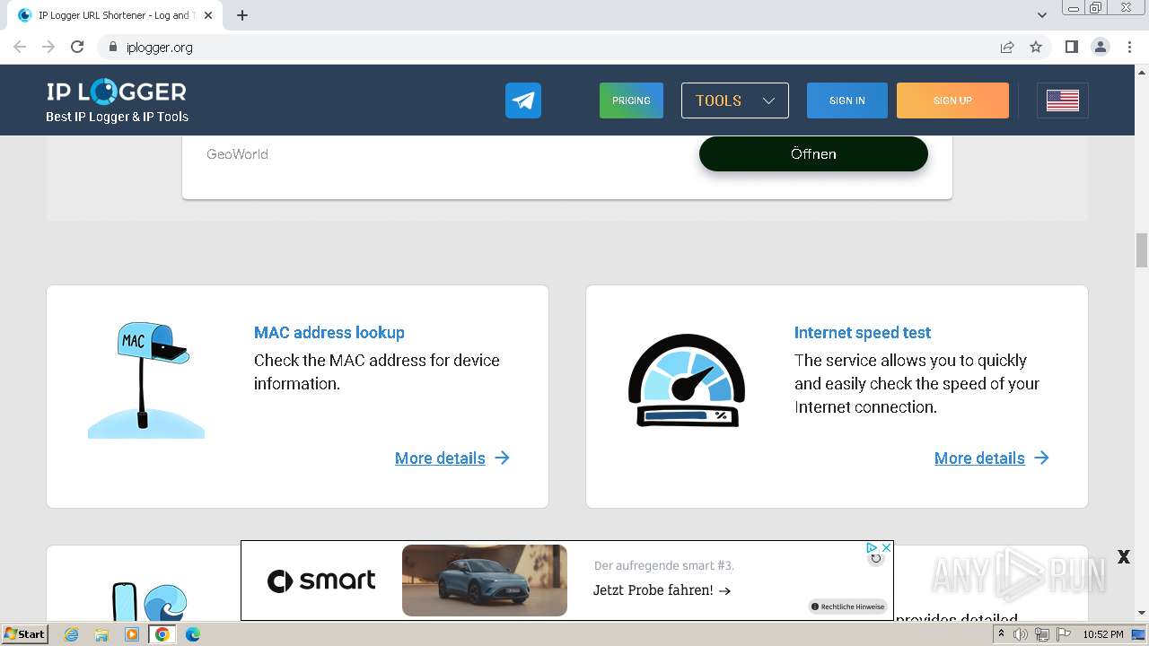The height and width of the screenshot is (646, 1149).
Task: Reload the page
Action: 77,47
